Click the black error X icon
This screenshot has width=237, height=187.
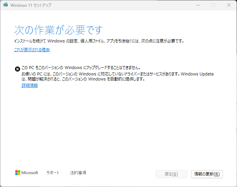(17, 69)
